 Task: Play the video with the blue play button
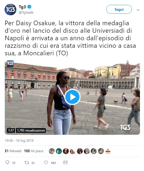coord(72,97)
